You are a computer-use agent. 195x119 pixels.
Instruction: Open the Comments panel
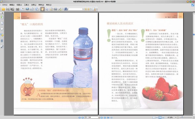2,35
